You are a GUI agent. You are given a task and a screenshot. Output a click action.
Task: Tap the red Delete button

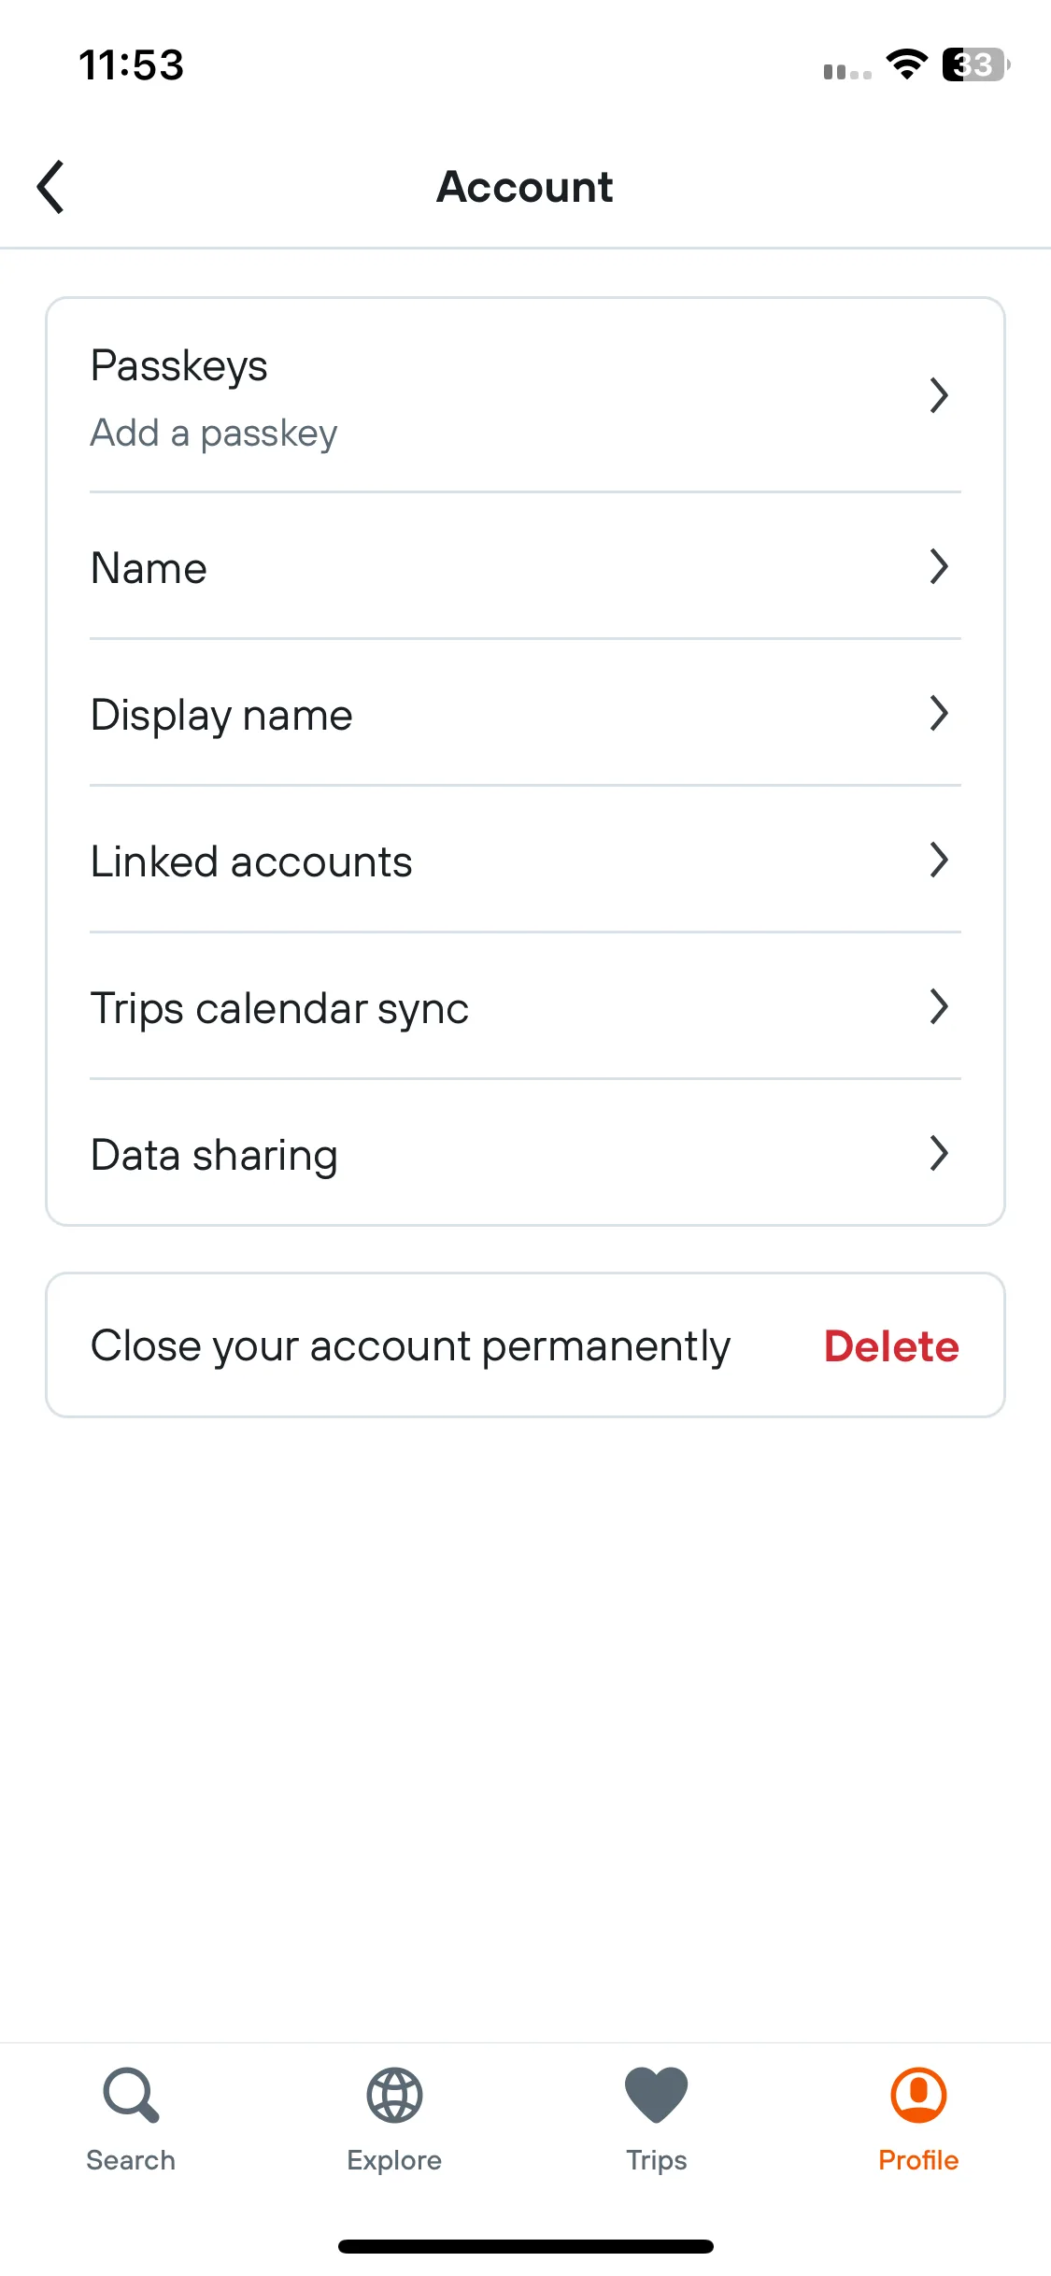[x=891, y=1346]
